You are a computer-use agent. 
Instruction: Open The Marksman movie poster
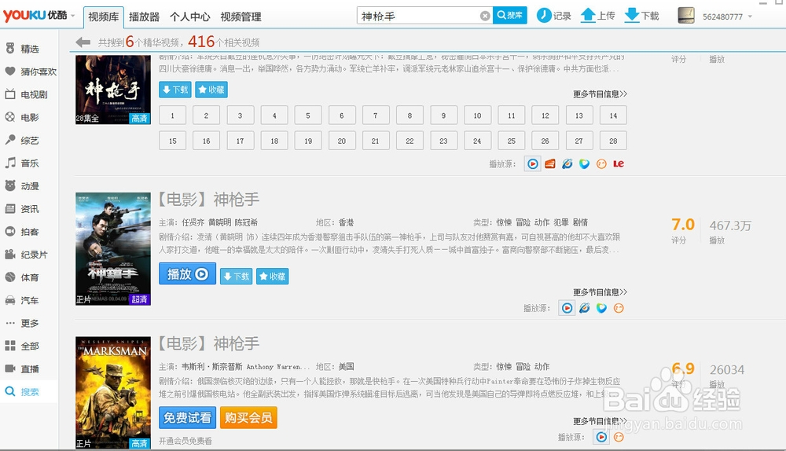[x=112, y=393]
